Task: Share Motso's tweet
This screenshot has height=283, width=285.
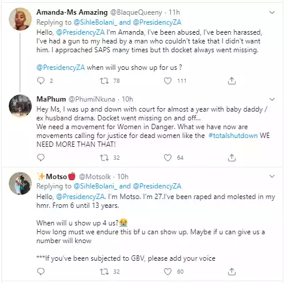Action: click(x=232, y=271)
